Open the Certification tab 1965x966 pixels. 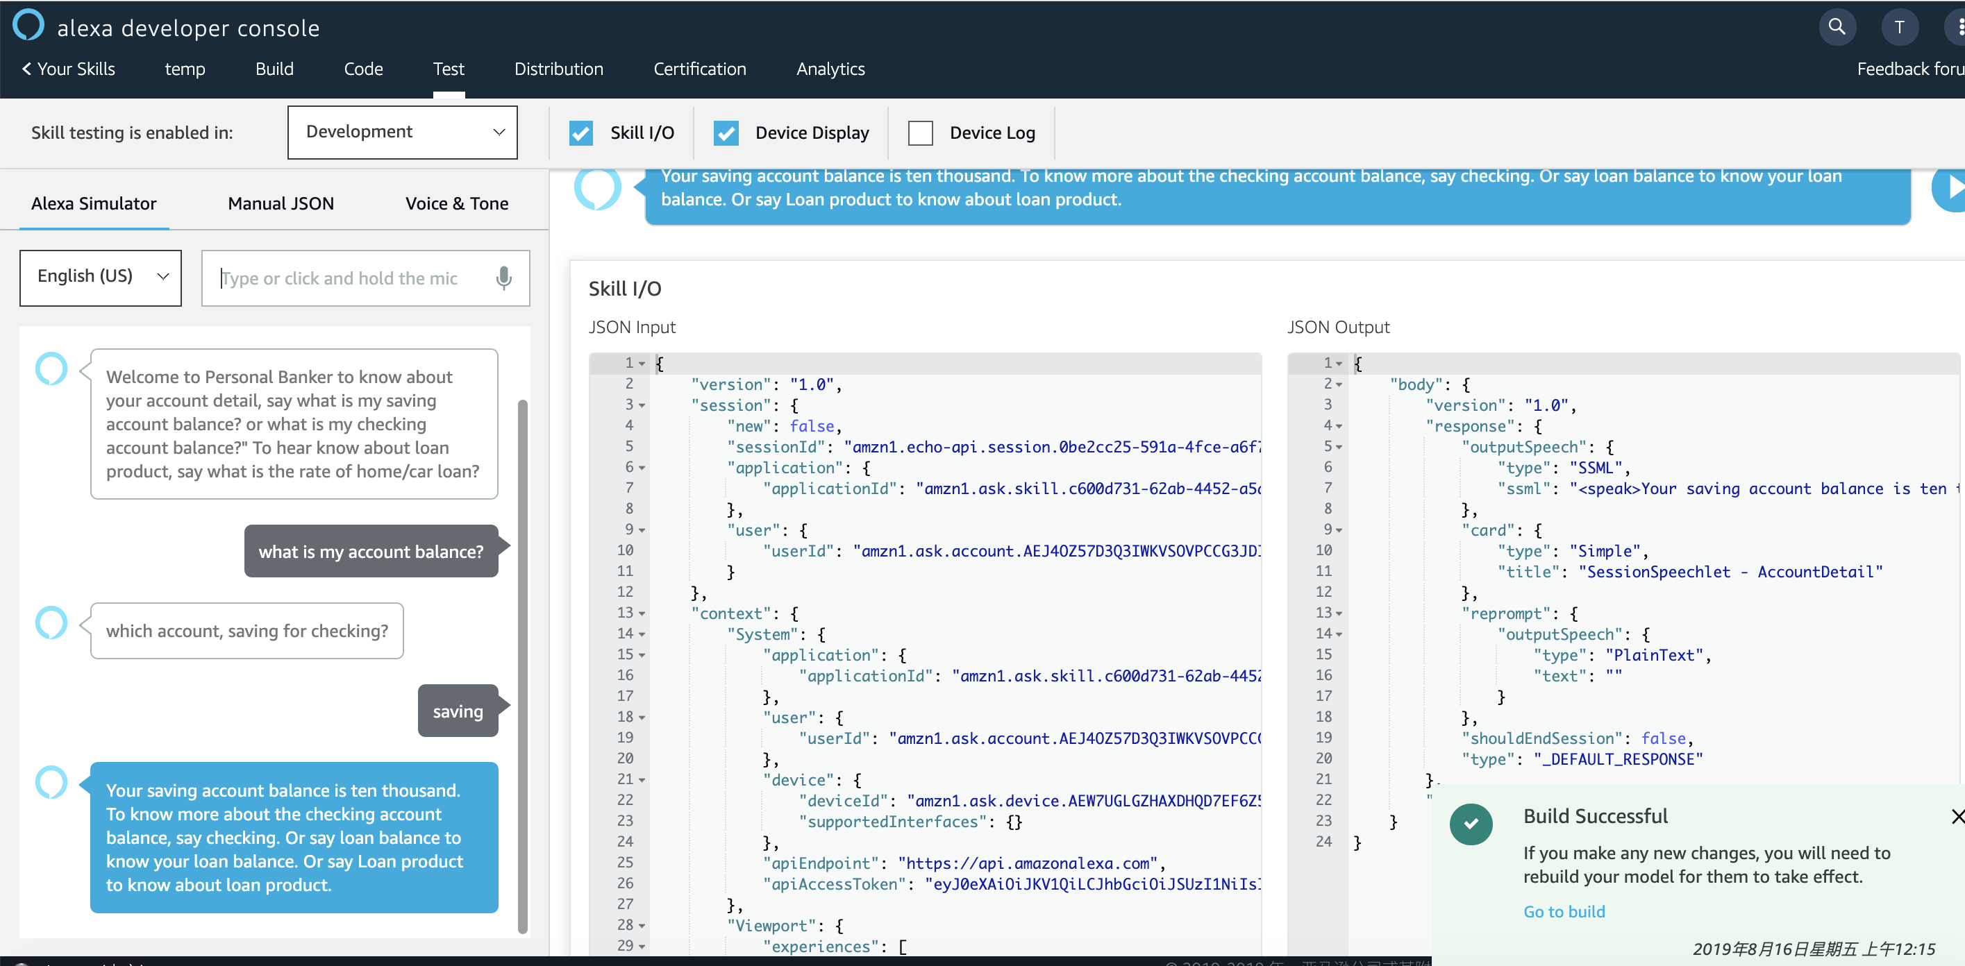pyautogui.click(x=699, y=69)
